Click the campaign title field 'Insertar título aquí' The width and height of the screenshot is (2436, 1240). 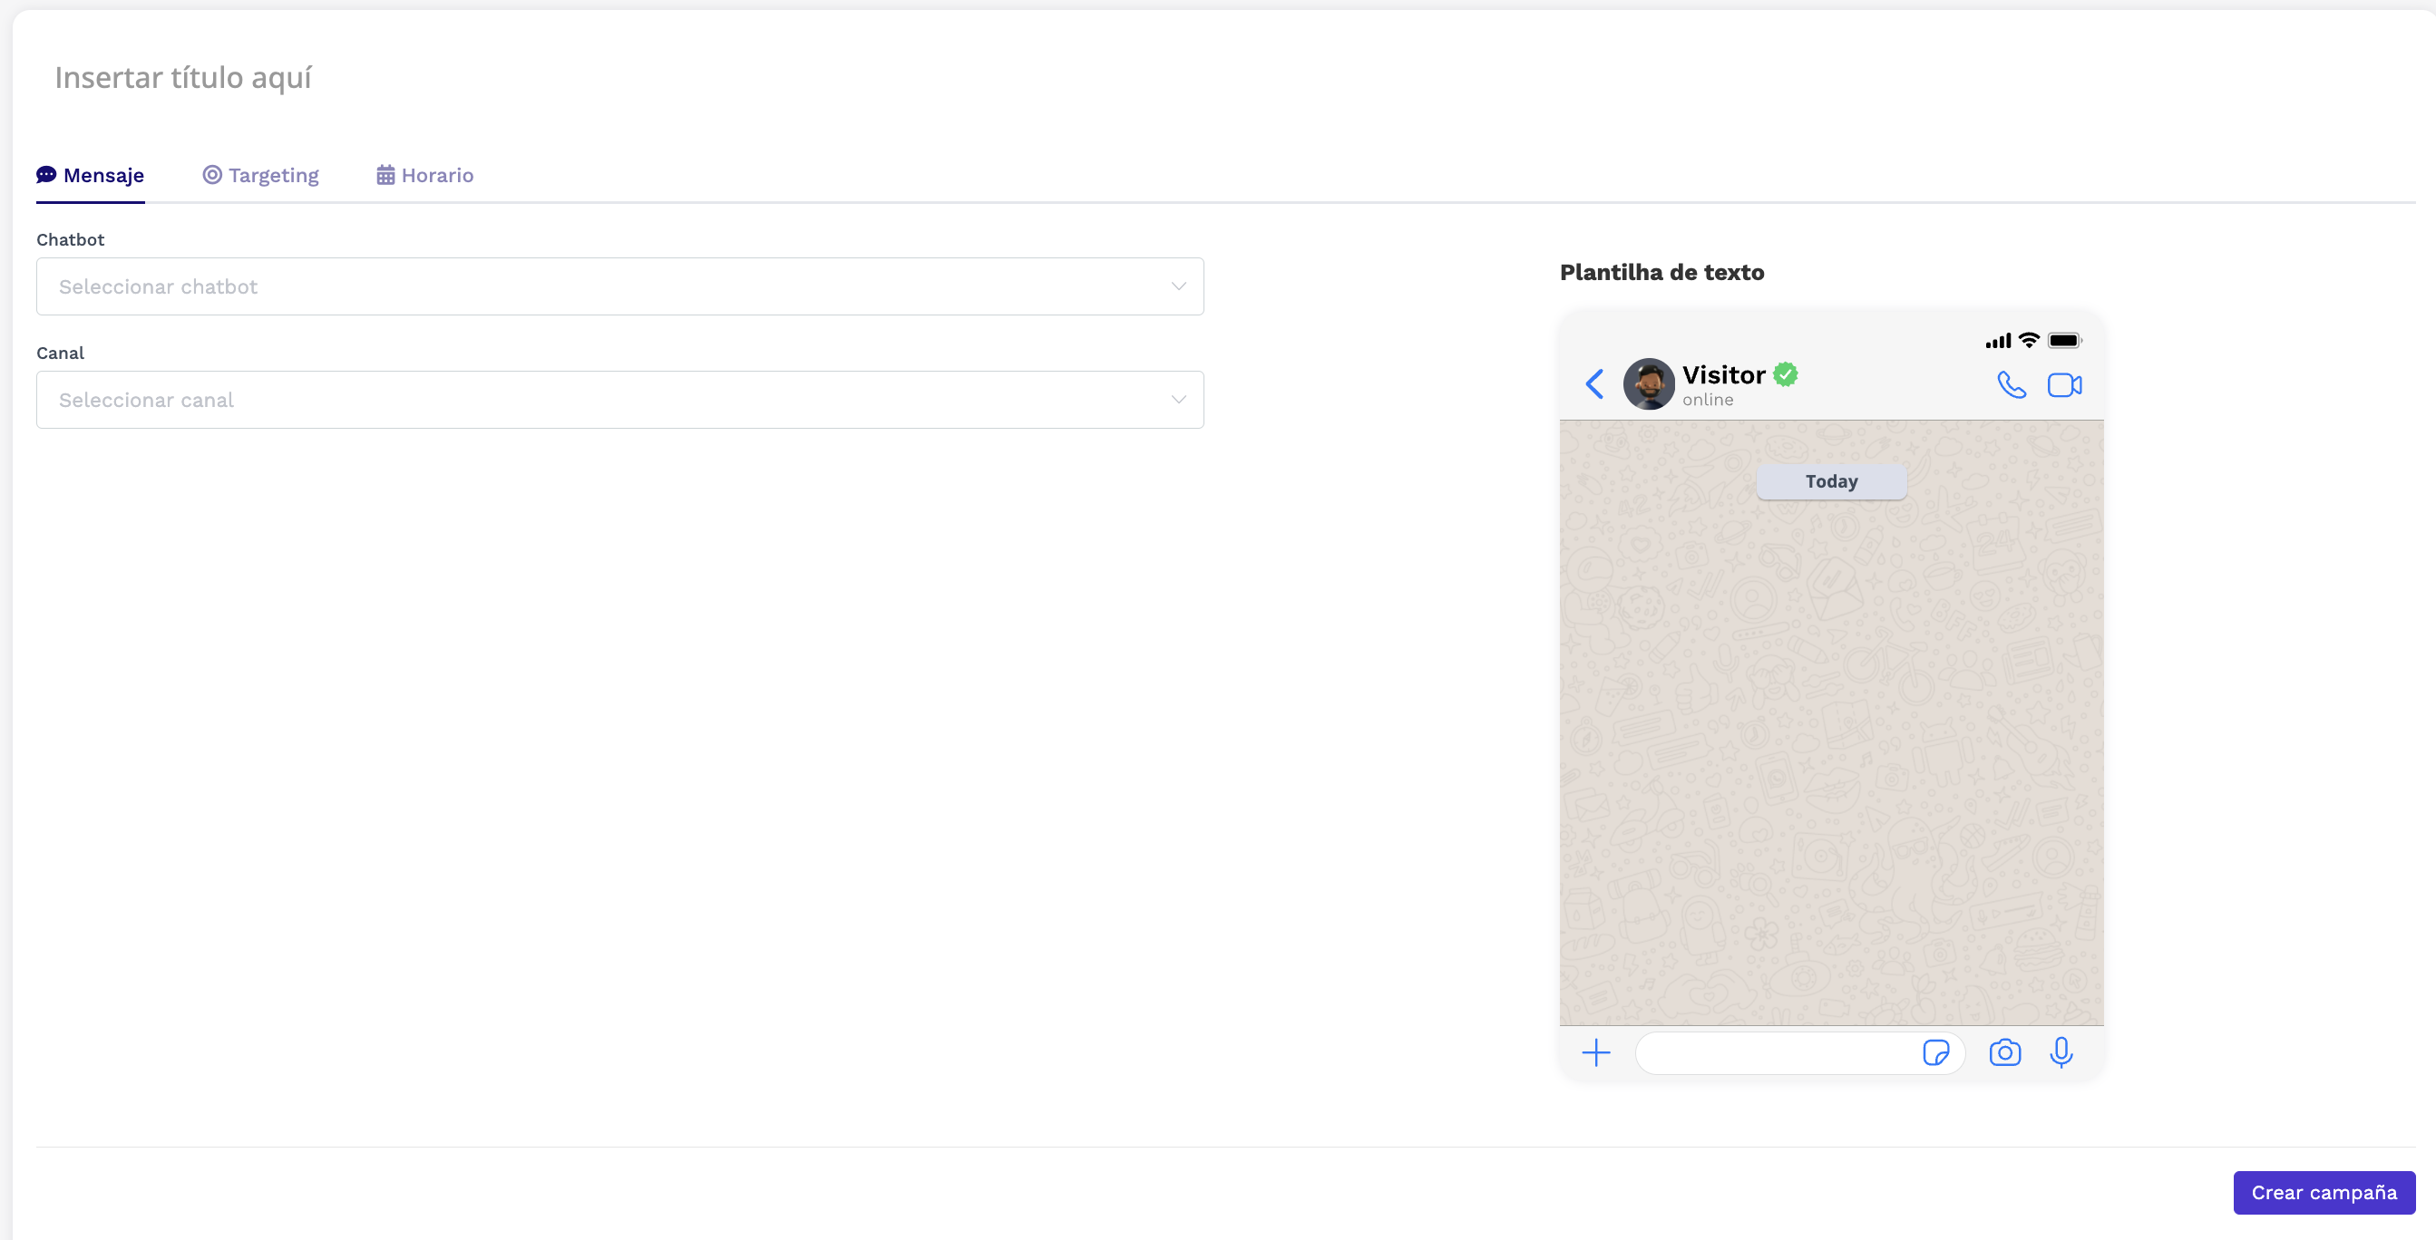click(183, 76)
